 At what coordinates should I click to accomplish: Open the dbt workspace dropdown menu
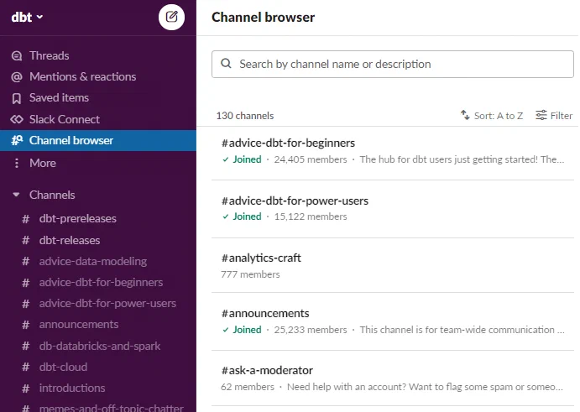coord(27,17)
